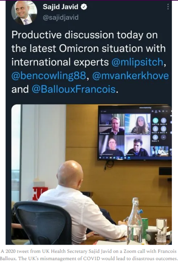This screenshot has width=178, height=264.
Task: Open the Sajid Javid display name
Action: click(x=61, y=7)
